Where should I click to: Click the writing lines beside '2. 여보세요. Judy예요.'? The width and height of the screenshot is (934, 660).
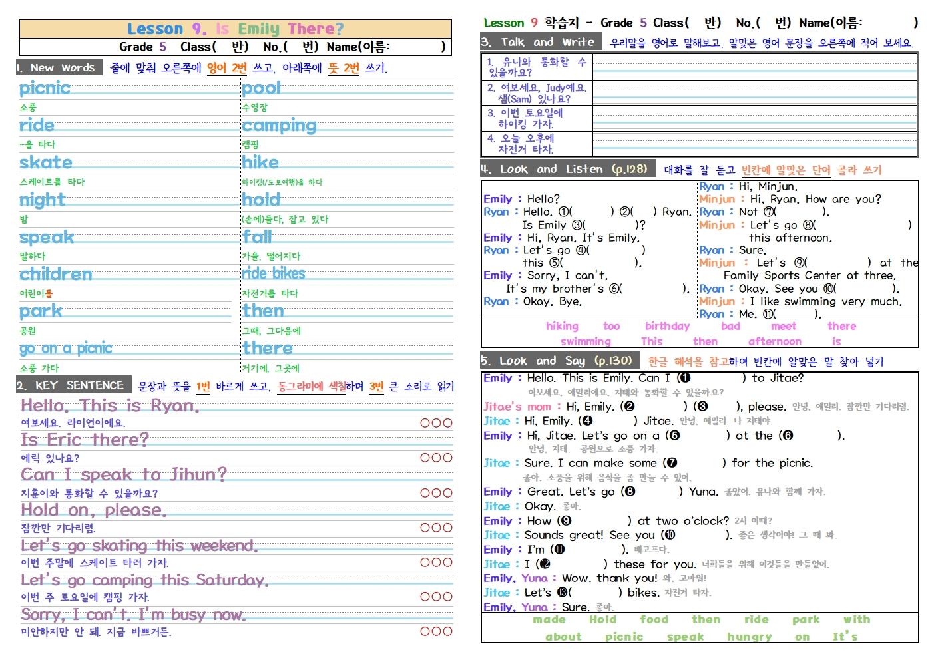point(755,93)
